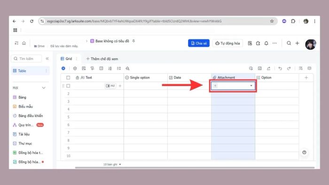
Task: Click blue add record circle icon
Action: [x=63, y=68]
